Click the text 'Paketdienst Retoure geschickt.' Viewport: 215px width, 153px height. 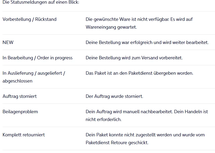[x=117, y=143]
